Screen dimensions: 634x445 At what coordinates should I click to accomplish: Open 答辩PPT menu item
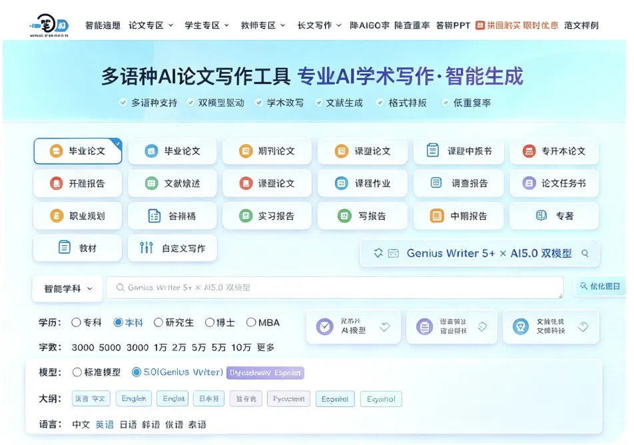click(x=453, y=25)
